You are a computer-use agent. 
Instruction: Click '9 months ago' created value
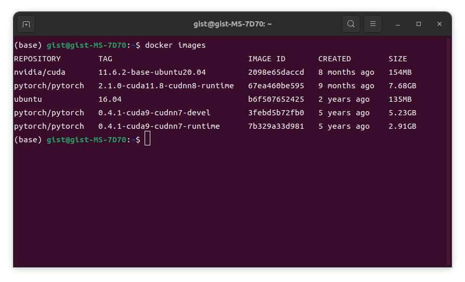[346, 86]
